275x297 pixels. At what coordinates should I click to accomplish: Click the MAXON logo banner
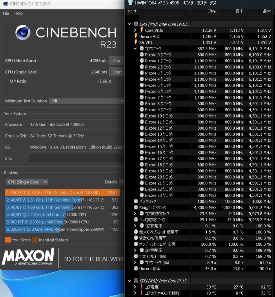[x=28, y=256]
